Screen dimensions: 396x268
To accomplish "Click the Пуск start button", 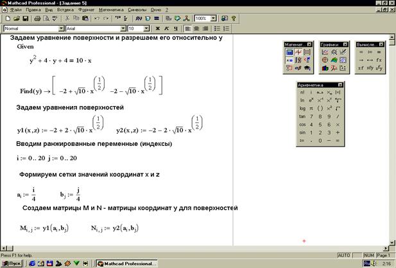I will click(x=12, y=264).
